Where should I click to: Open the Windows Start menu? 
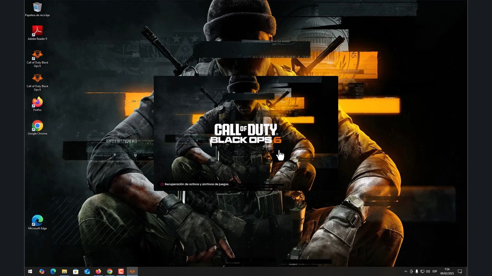[30, 271]
